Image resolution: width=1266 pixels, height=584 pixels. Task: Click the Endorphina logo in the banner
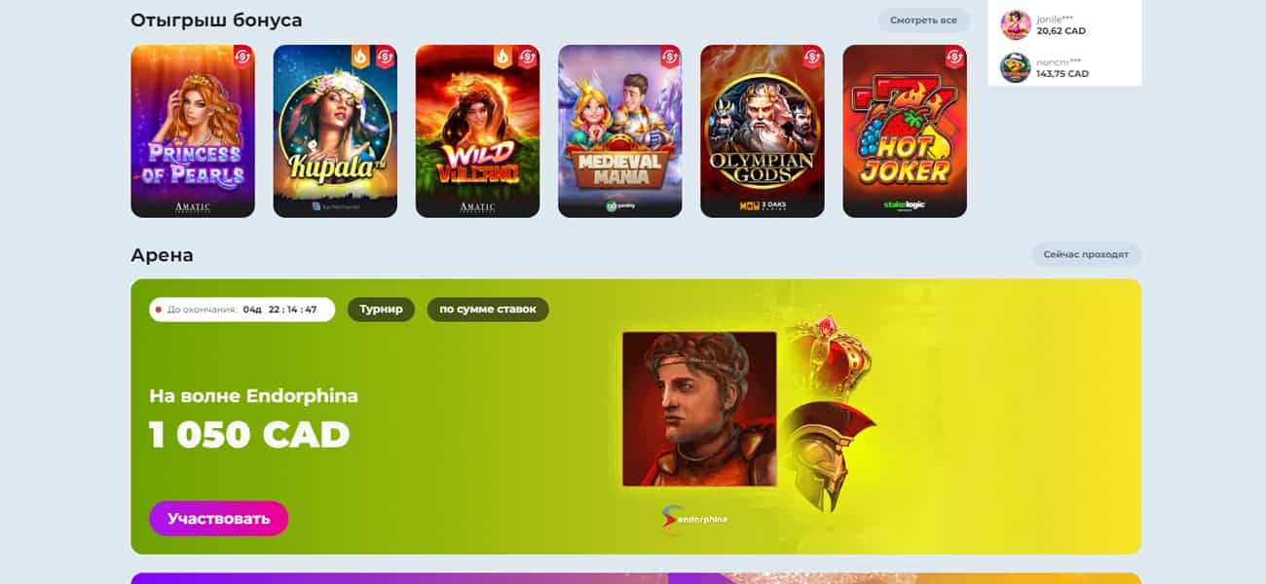pos(694,519)
